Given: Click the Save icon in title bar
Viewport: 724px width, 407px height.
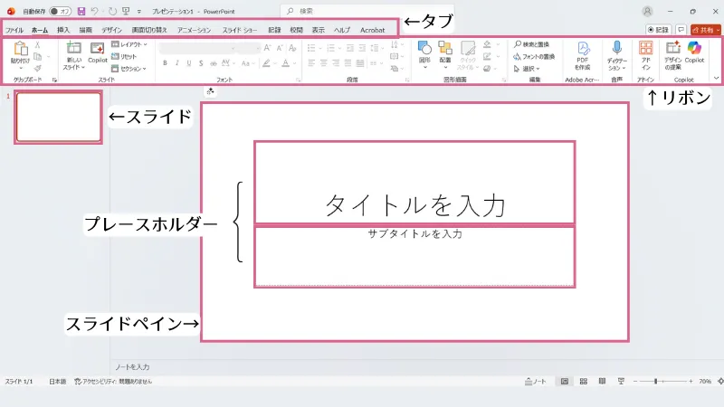Looking at the screenshot, I should pyautogui.click(x=81, y=11).
